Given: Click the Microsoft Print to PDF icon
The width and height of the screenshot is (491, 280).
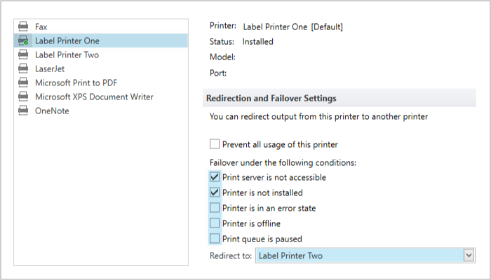Looking at the screenshot, I should tap(23, 83).
